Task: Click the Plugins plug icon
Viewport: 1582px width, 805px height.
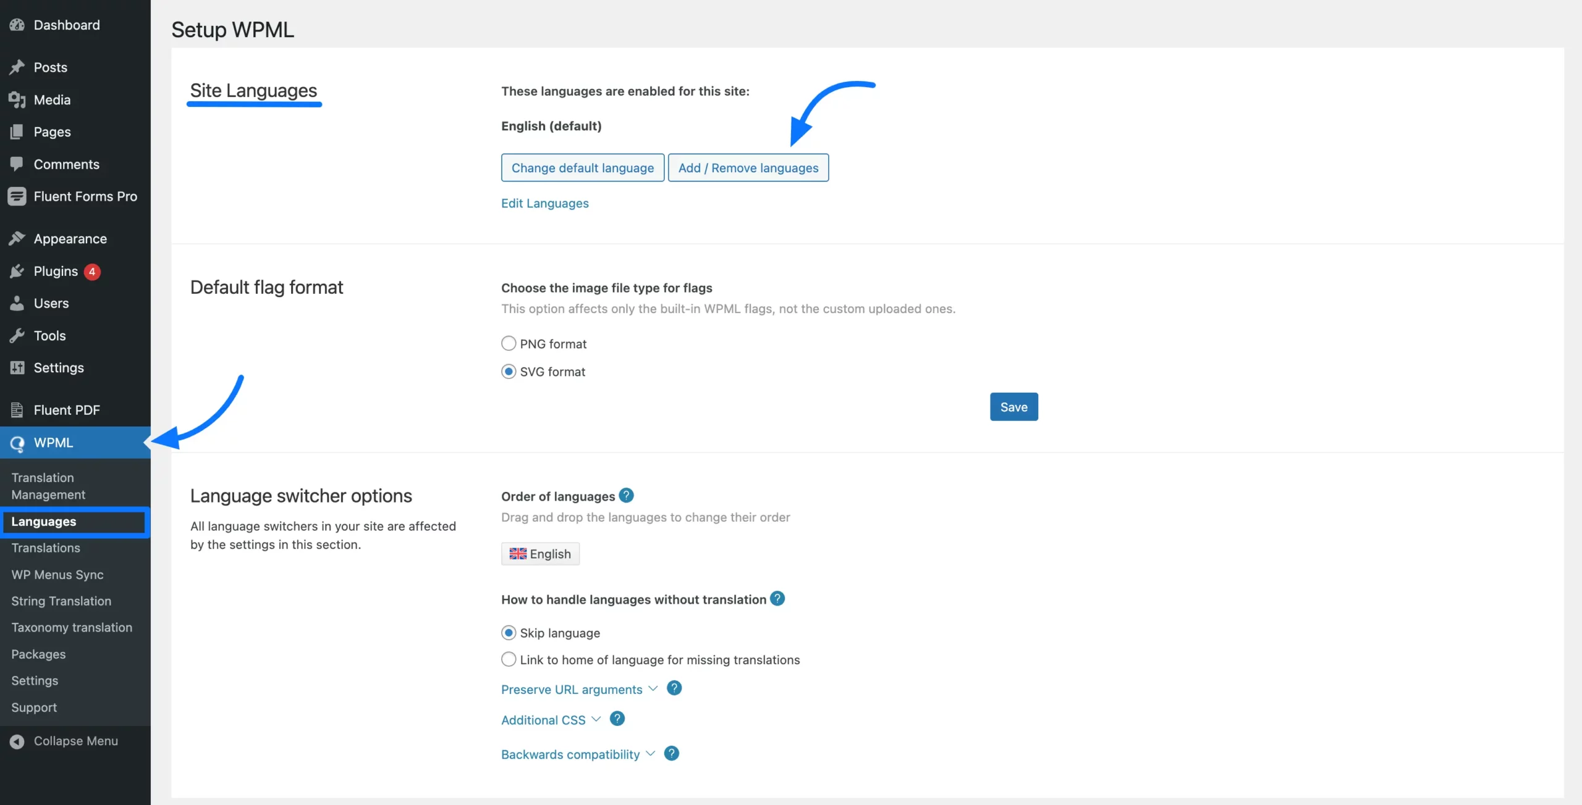Action: 17,271
